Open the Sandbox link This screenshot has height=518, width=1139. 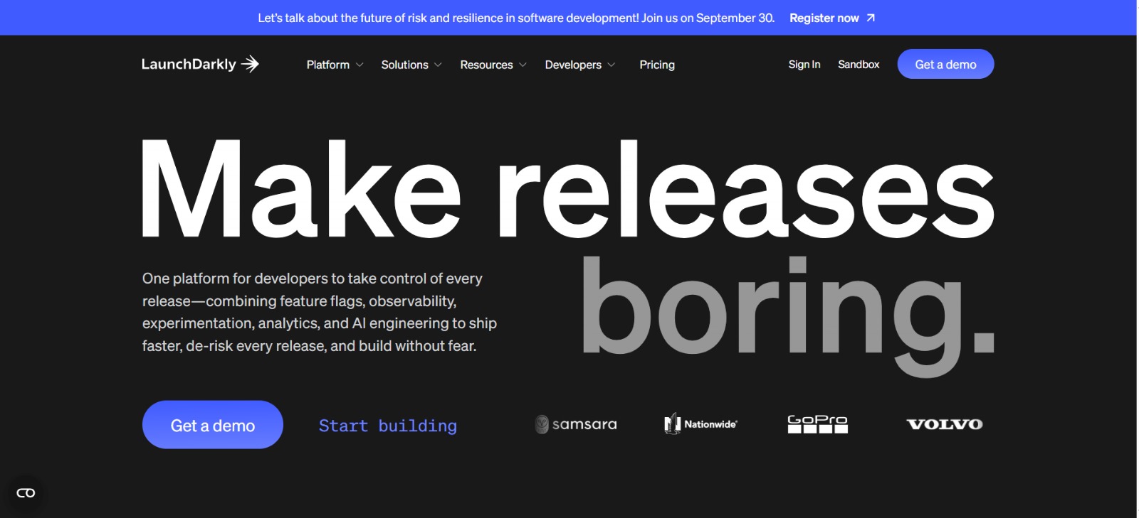tap(859, 64)
